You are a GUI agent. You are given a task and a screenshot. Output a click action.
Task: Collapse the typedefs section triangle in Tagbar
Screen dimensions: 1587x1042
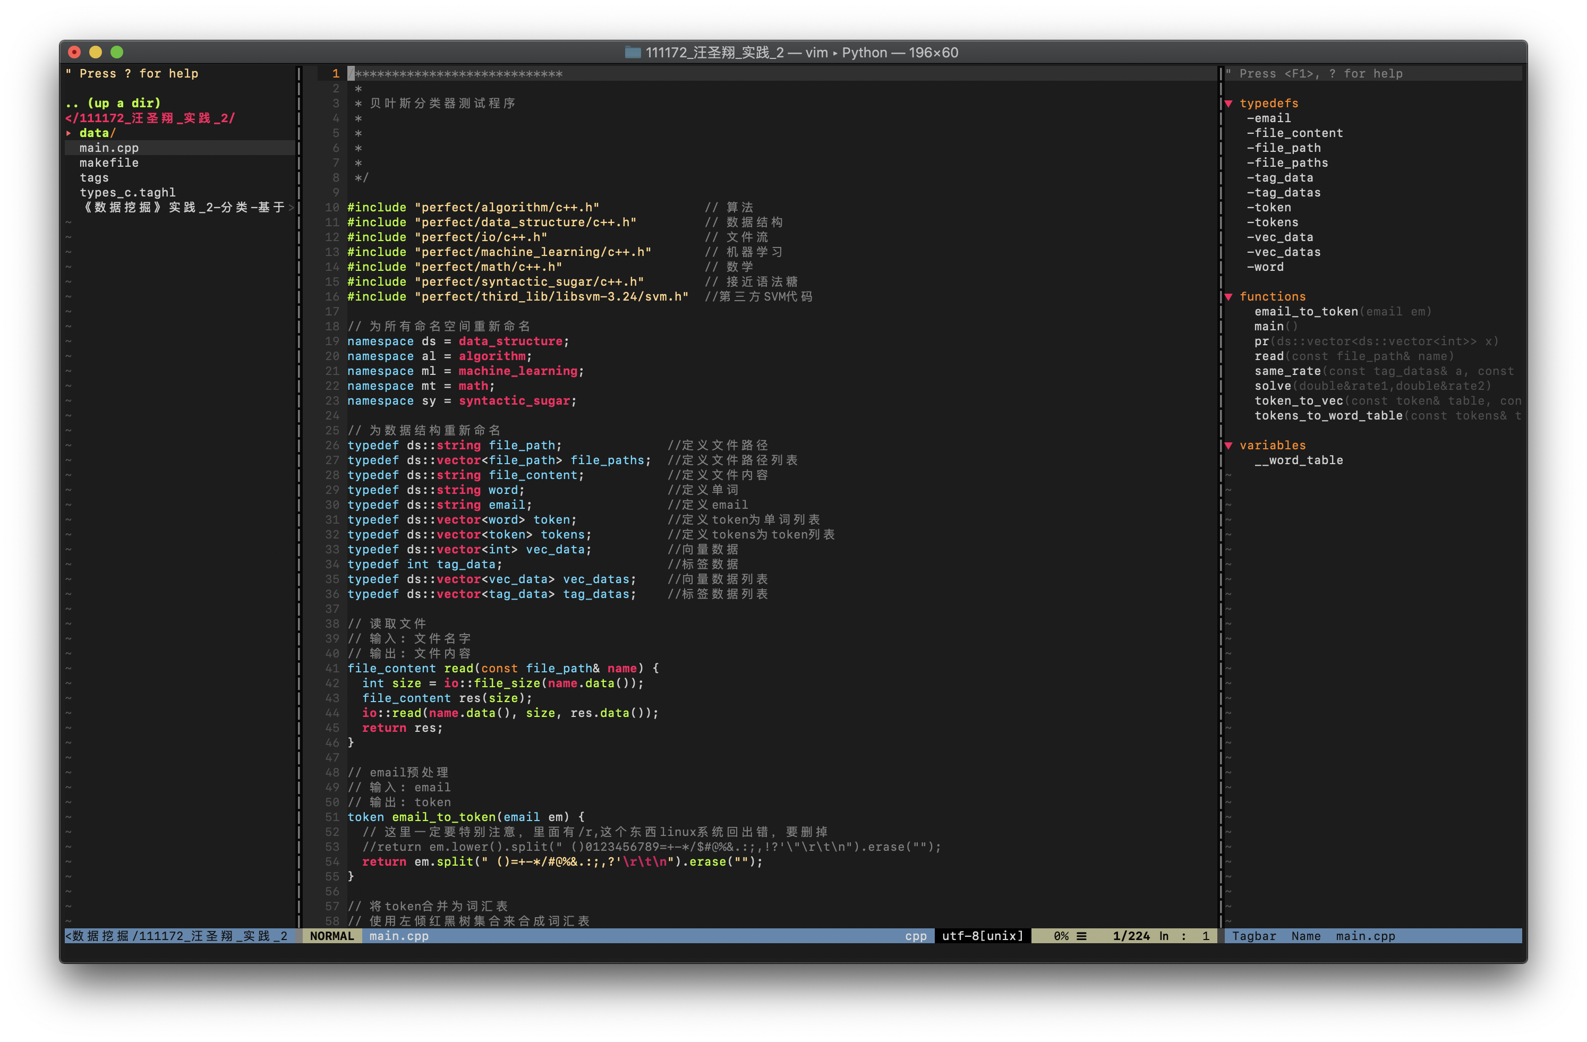click(1229, 104)
